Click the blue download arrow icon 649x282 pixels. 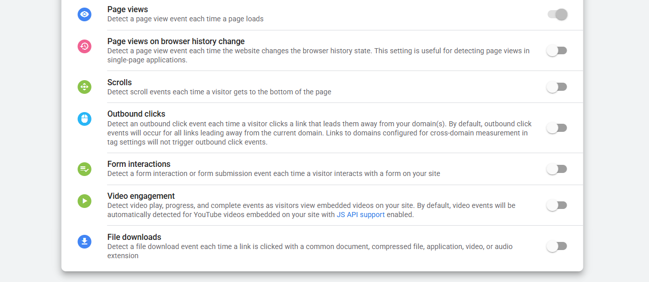[84, 241]
